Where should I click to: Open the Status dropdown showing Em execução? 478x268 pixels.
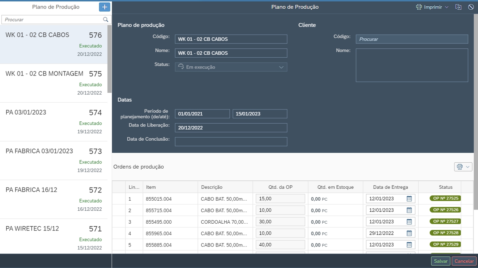point(231,67)
